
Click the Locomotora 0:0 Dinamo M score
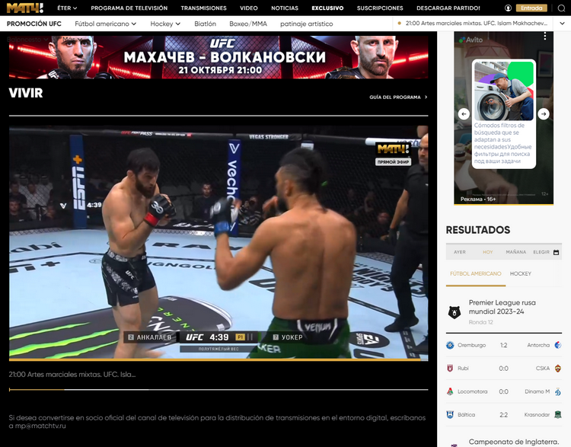504,391
